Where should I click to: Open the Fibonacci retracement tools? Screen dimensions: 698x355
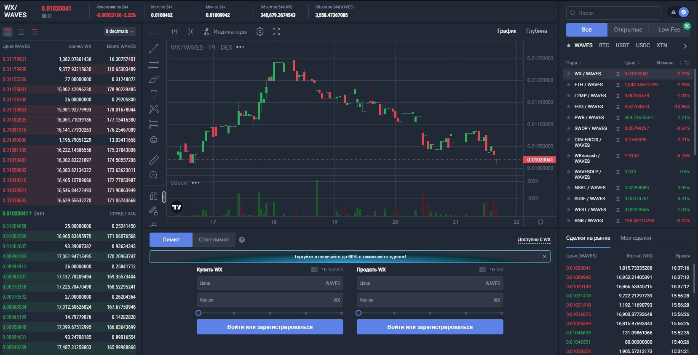click(154, 64)
